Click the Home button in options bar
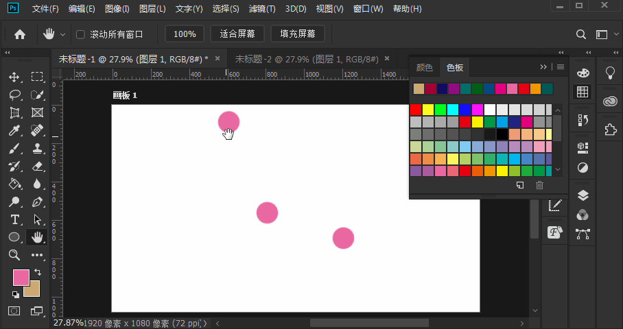Viewport: 623px width, 329px height. 20,34
